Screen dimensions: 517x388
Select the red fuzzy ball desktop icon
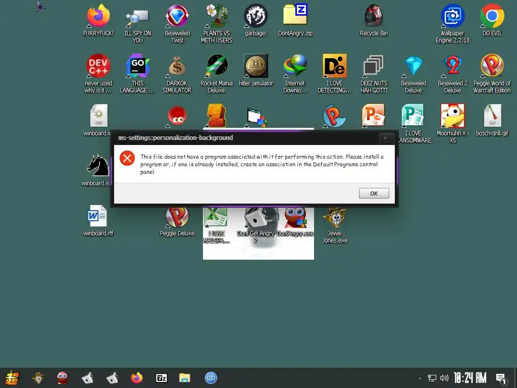pyautogui.click(x=177, y=116)
